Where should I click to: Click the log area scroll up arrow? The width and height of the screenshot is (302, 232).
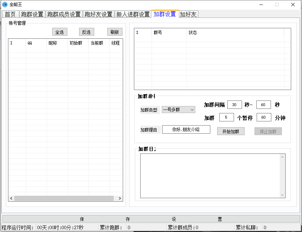[x=282, y=157]
